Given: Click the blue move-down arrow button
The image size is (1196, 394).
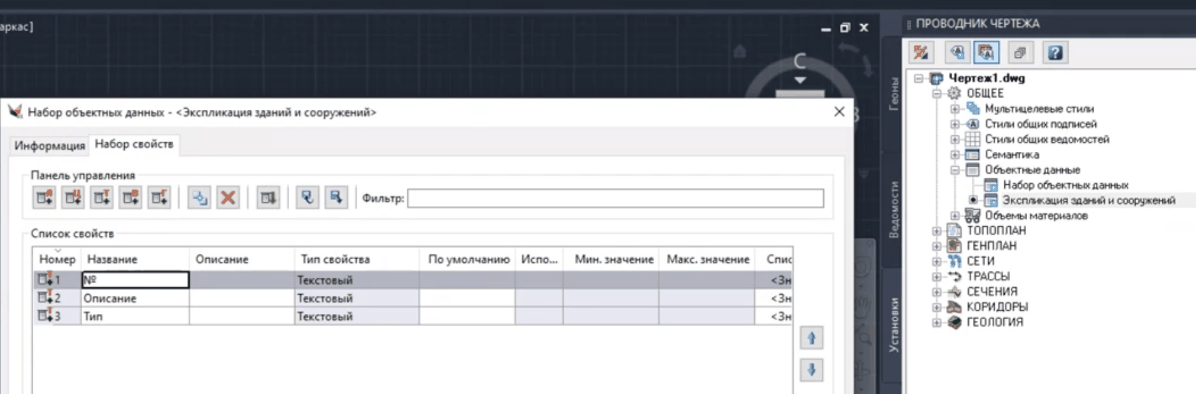Looking at the screenshot, I should click(811, 370).
